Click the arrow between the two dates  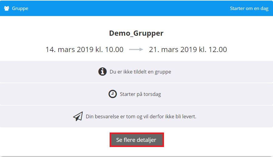[x=136, y=50]
